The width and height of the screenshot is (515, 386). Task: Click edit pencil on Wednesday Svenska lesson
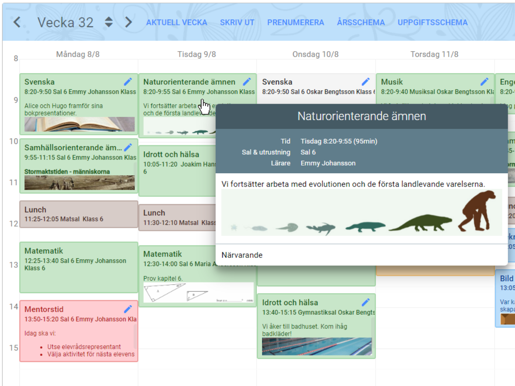pyautogui.click(x=365, y=82)
